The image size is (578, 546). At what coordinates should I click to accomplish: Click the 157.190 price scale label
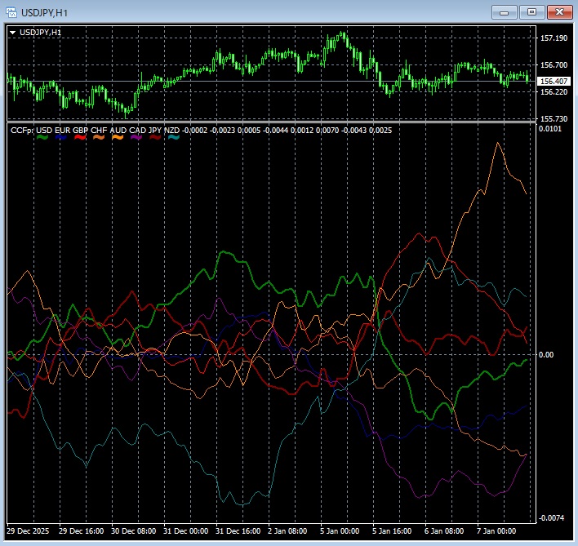tap(554, 38)
